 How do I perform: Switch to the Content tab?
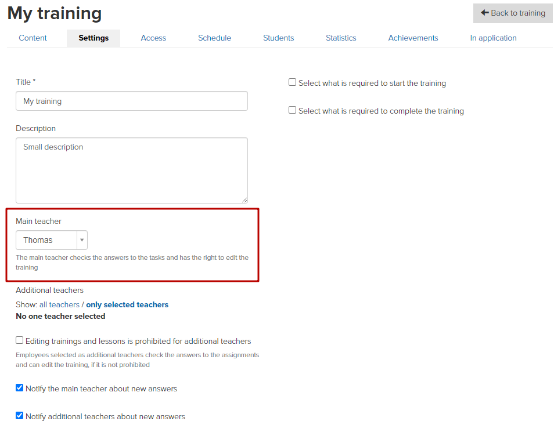pyautogui.click(x=33, y=38)
